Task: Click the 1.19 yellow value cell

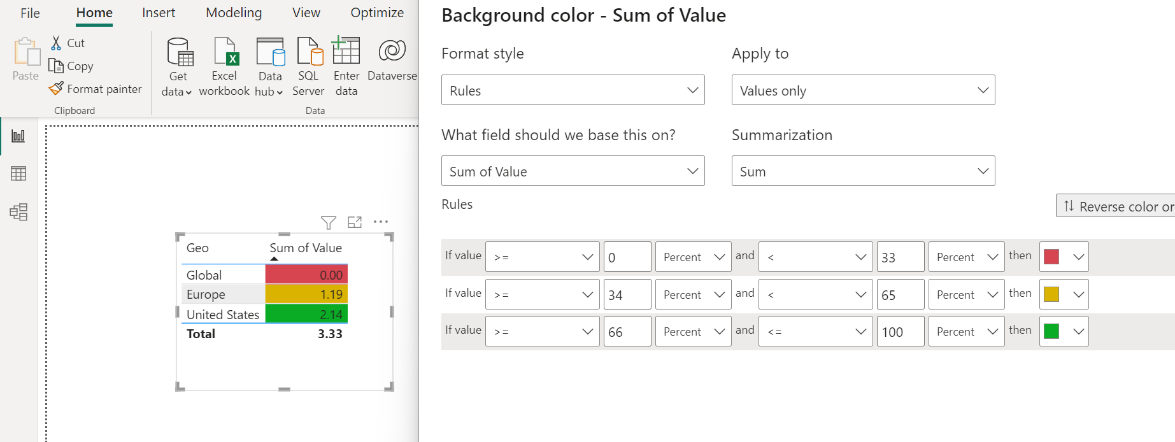Action: (x=306, y=294)
